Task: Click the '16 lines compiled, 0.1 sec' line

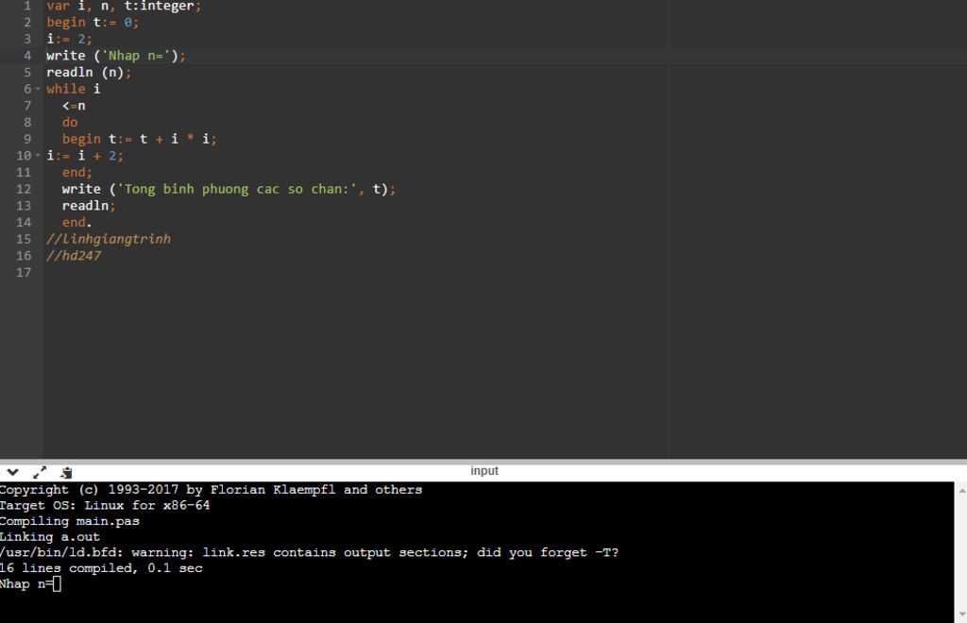Action: 101,568
